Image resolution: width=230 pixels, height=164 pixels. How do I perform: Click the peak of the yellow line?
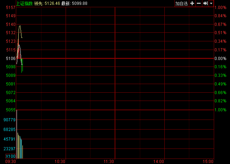20,26
